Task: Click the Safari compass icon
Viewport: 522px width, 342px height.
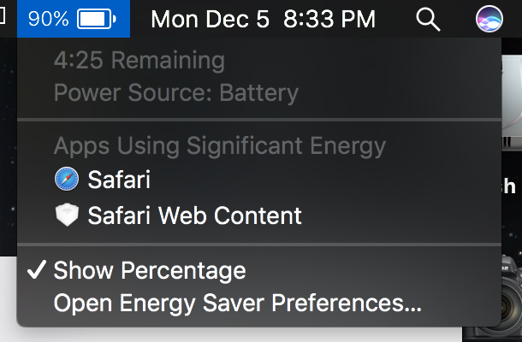Action: [67, 180]
